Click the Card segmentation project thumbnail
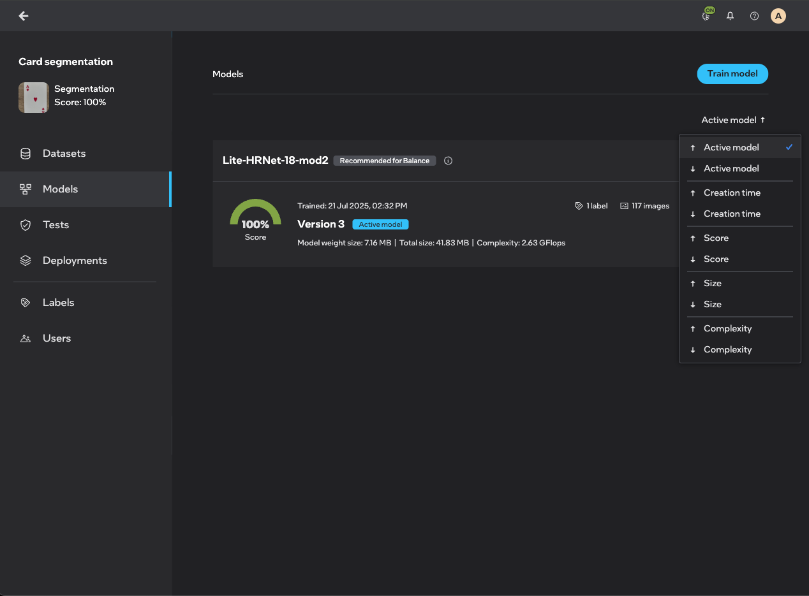Image resolution: width=809 pixels, height=596 pixels. click(34, 98)
